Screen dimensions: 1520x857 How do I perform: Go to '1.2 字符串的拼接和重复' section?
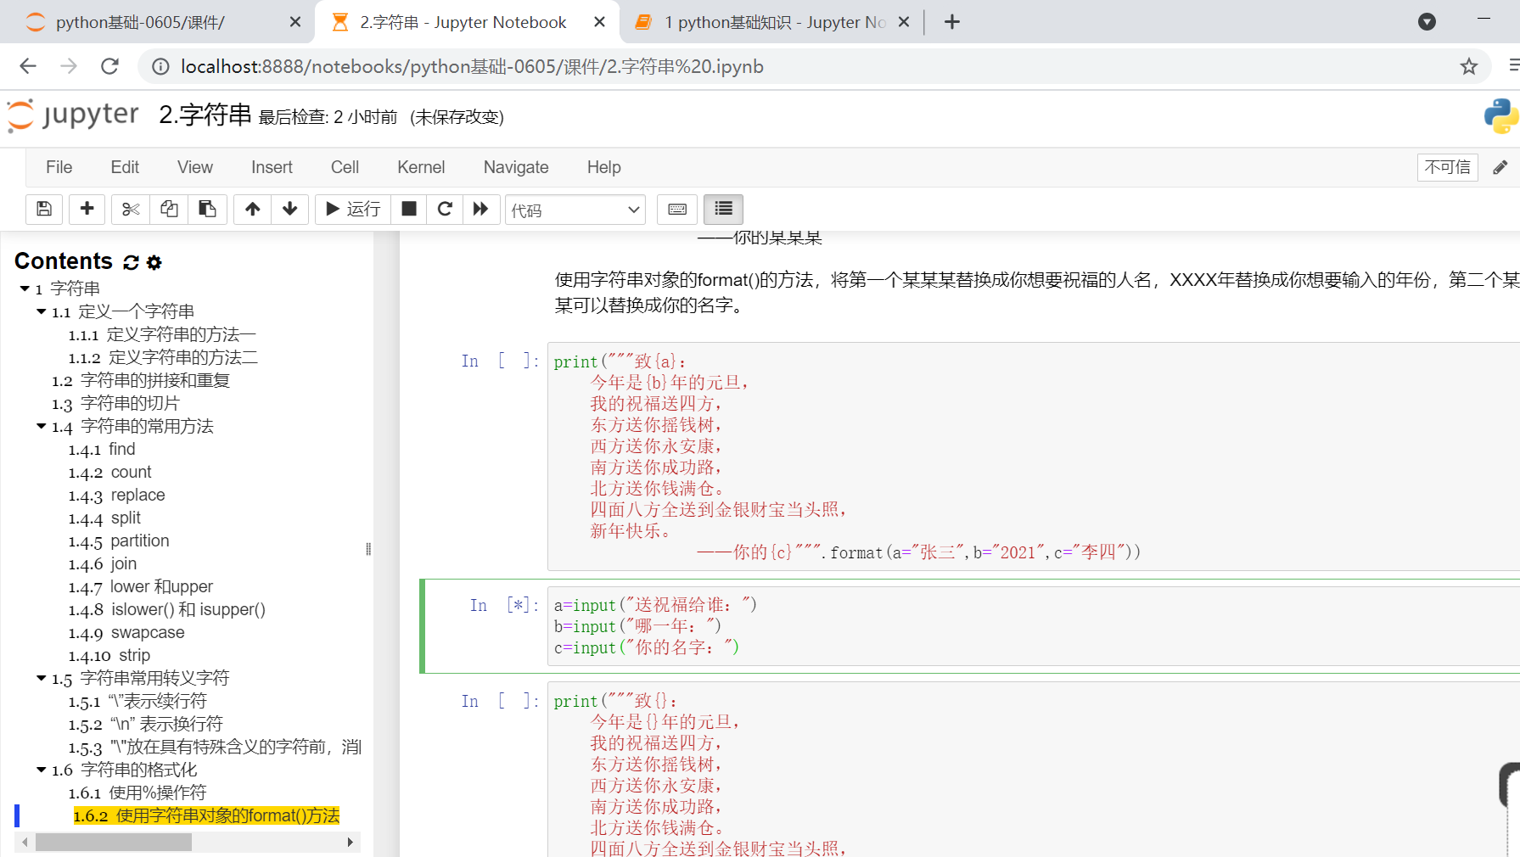141,381
